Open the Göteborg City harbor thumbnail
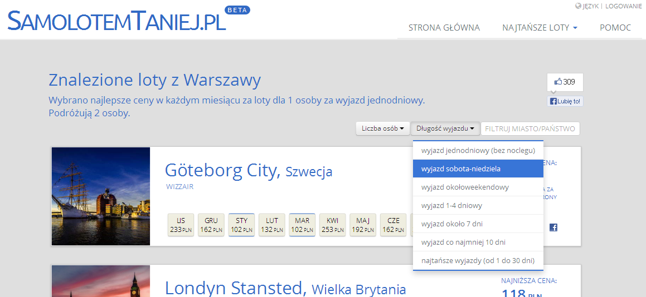The image size is (646, 297). click(101, 196)
